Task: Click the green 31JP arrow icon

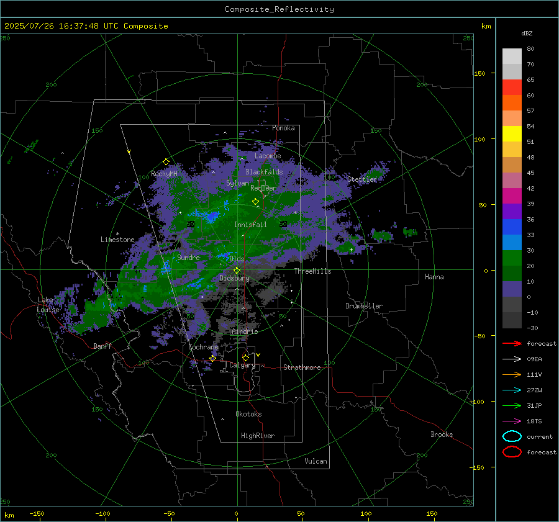Action: [x=512, y=405]
